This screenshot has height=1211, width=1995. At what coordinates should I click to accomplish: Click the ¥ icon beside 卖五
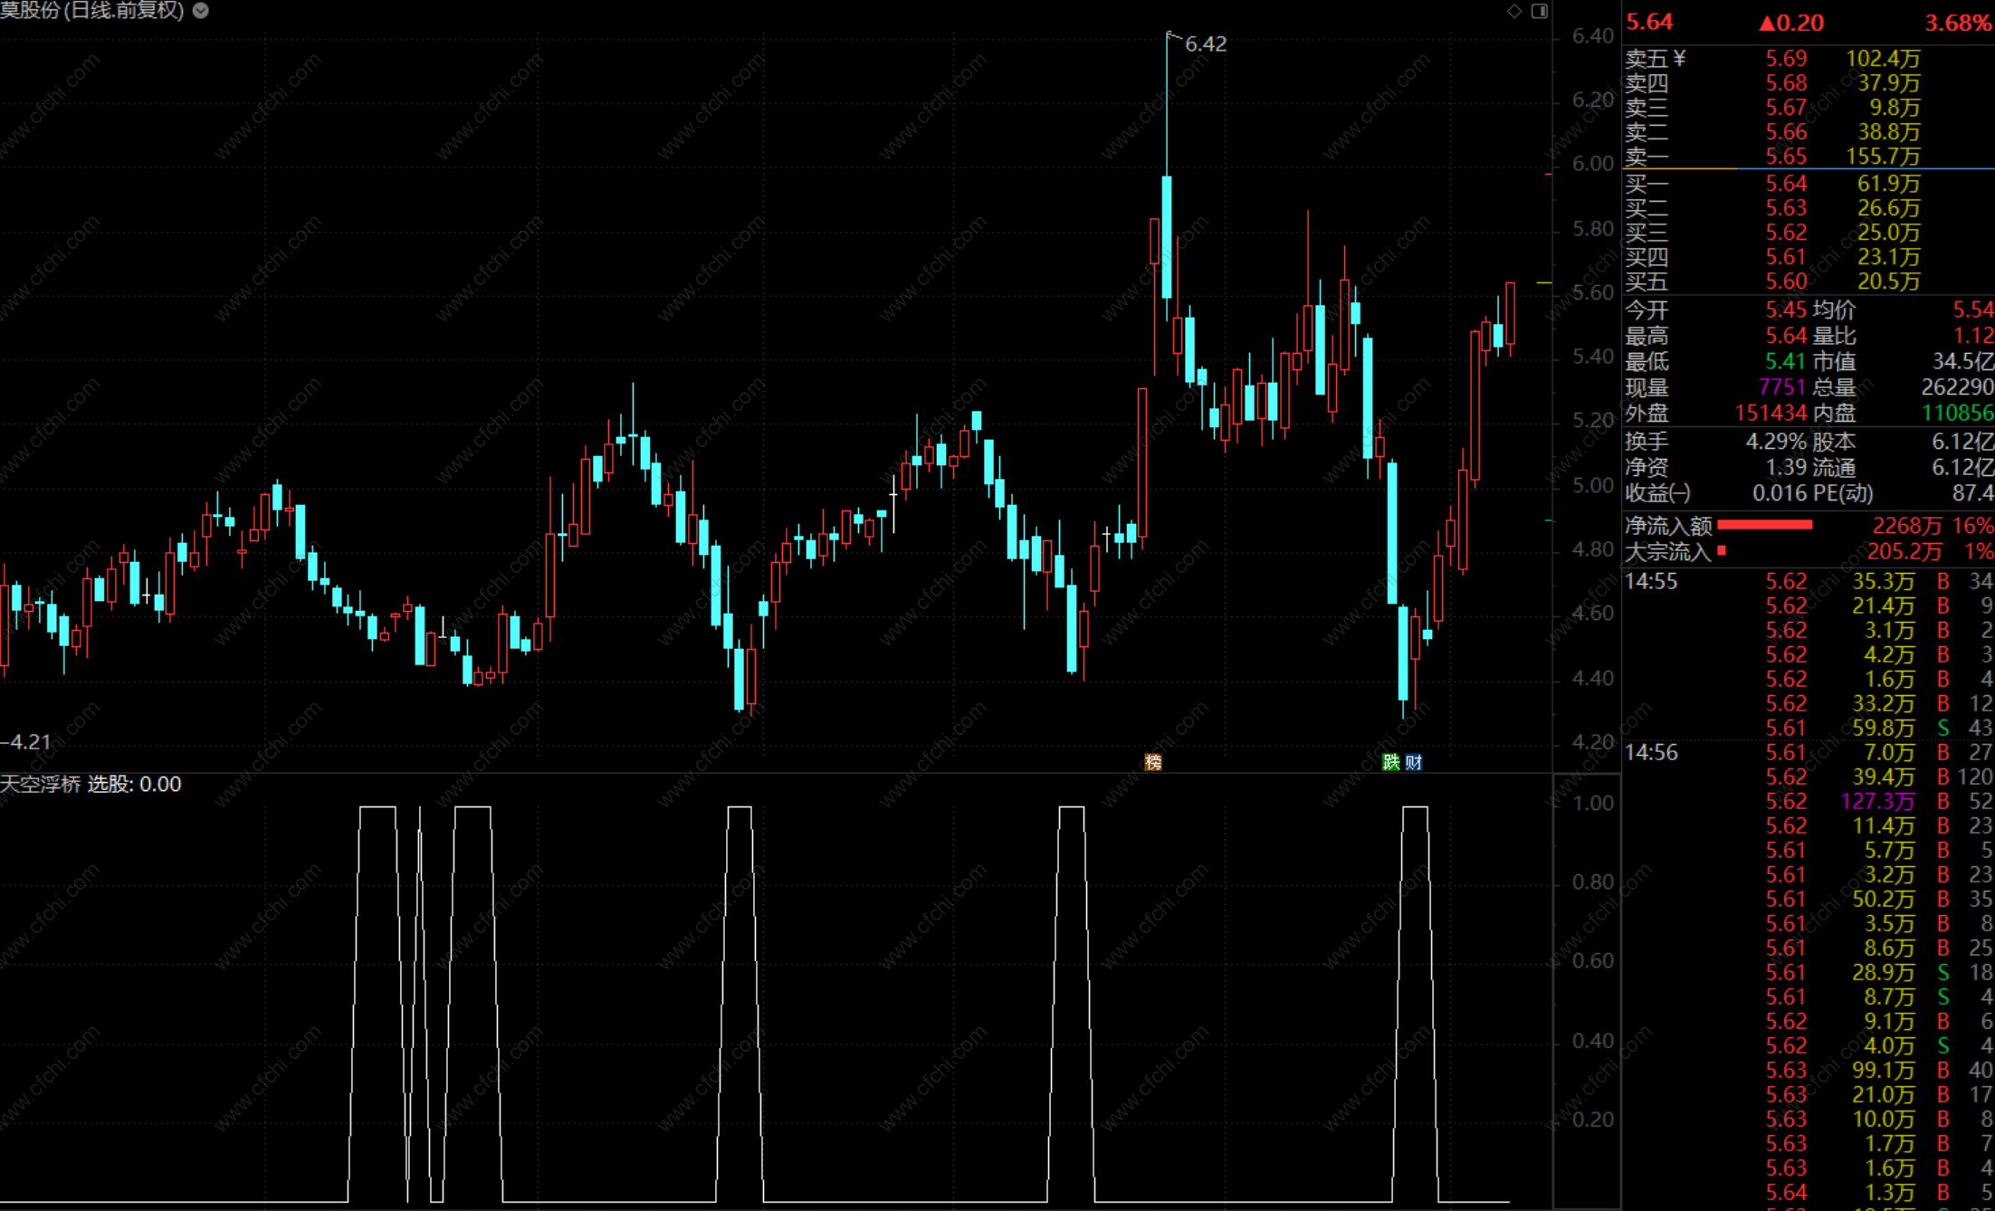pyautogui.click(x=1680, y=59)
